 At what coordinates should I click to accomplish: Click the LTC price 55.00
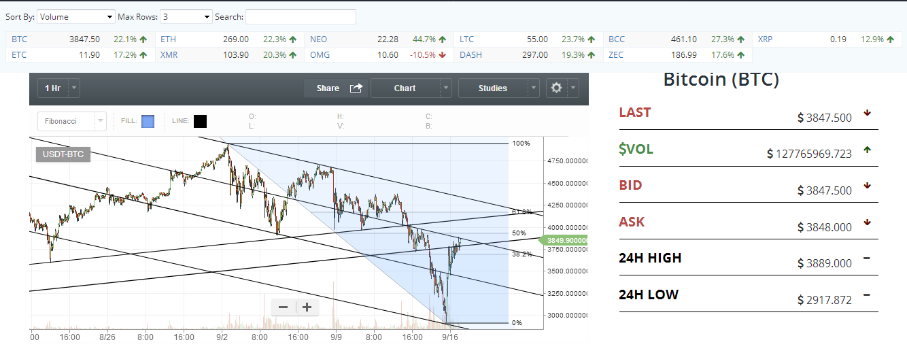[537, 39]
